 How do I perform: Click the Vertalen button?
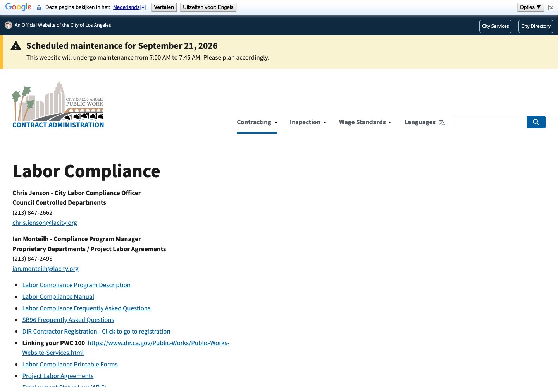tap(164, 7)
